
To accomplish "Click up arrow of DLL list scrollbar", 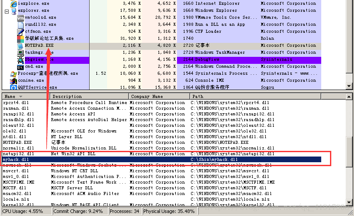I will click(349, 97).
